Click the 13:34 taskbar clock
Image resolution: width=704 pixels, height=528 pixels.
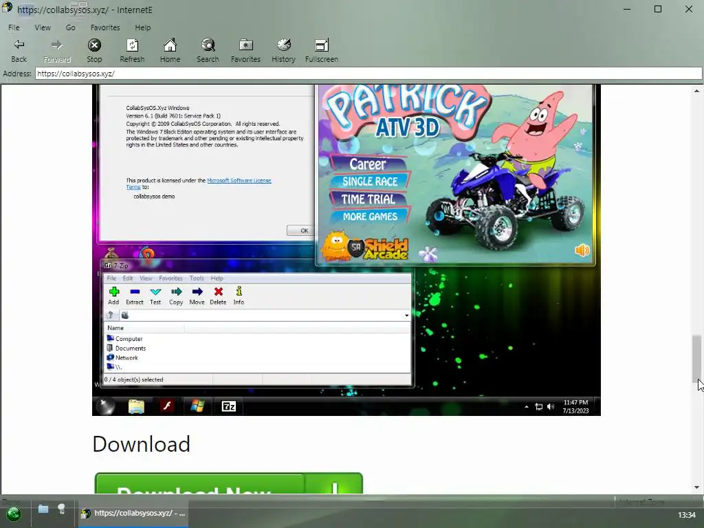(x=686, y=515)
